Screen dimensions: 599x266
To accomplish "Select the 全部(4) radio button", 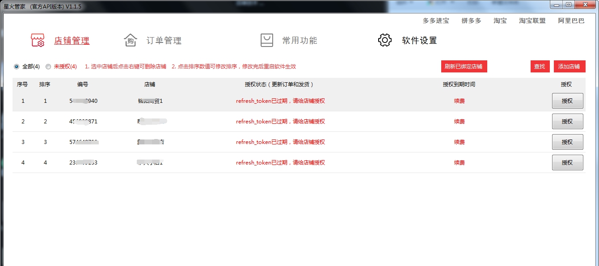I will pos(17,67).
